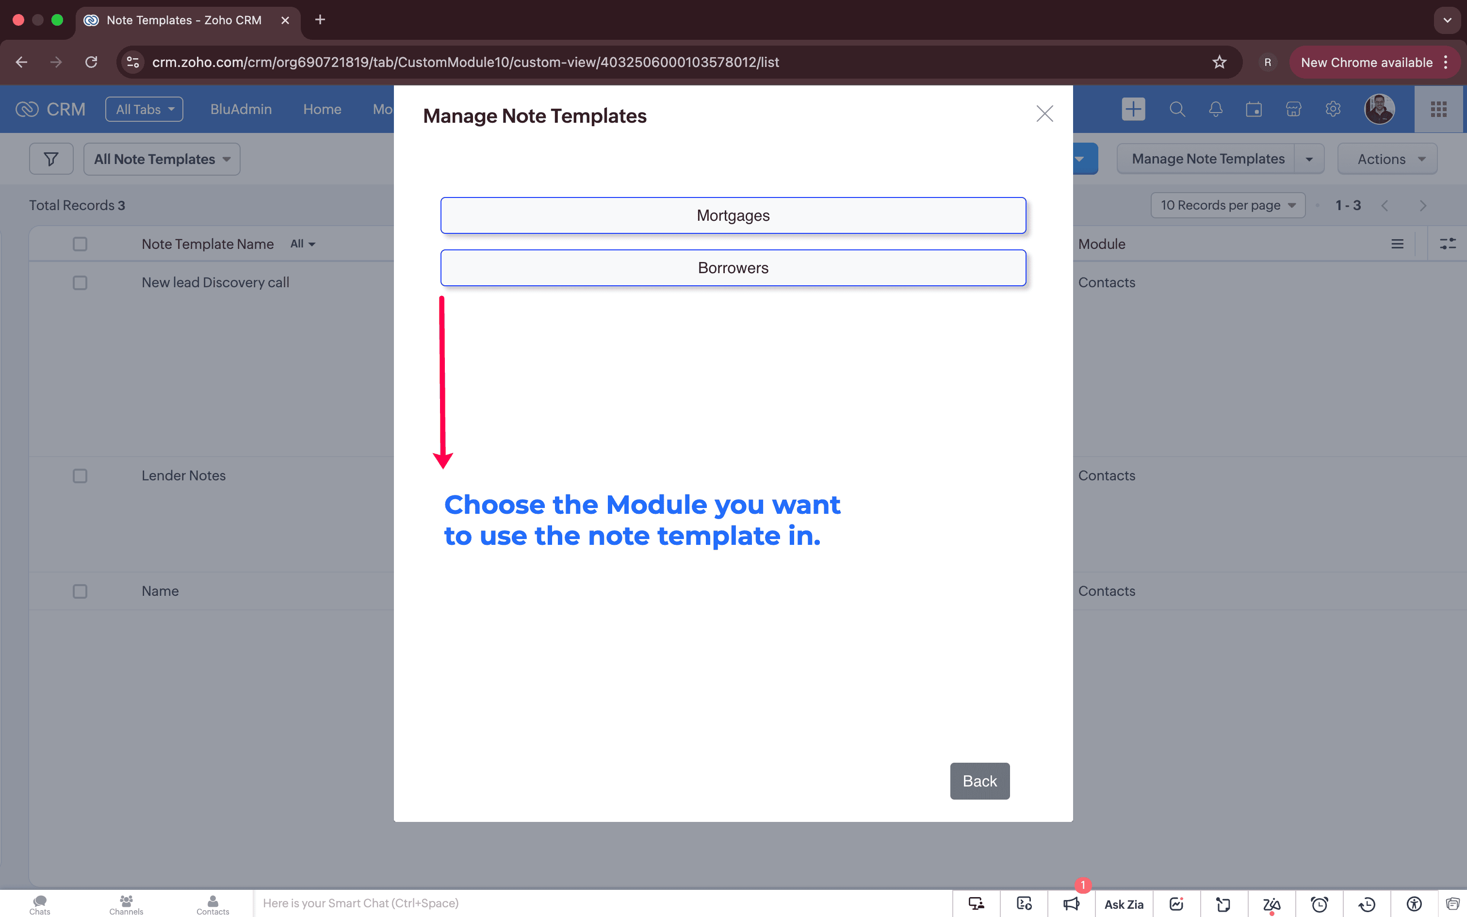
Task: Go to the Home tab
Action: click(322, 109)
